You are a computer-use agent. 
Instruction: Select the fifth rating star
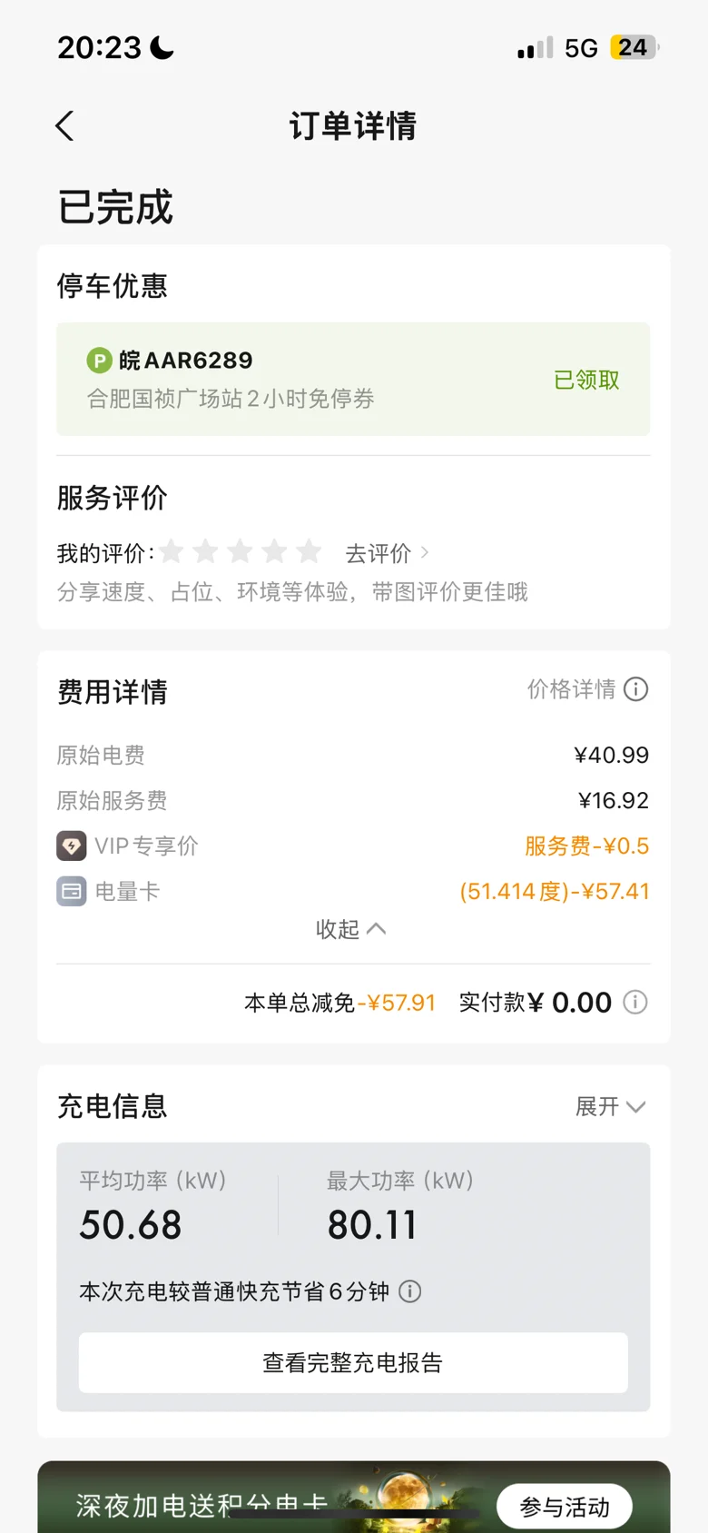click(310, 551)
